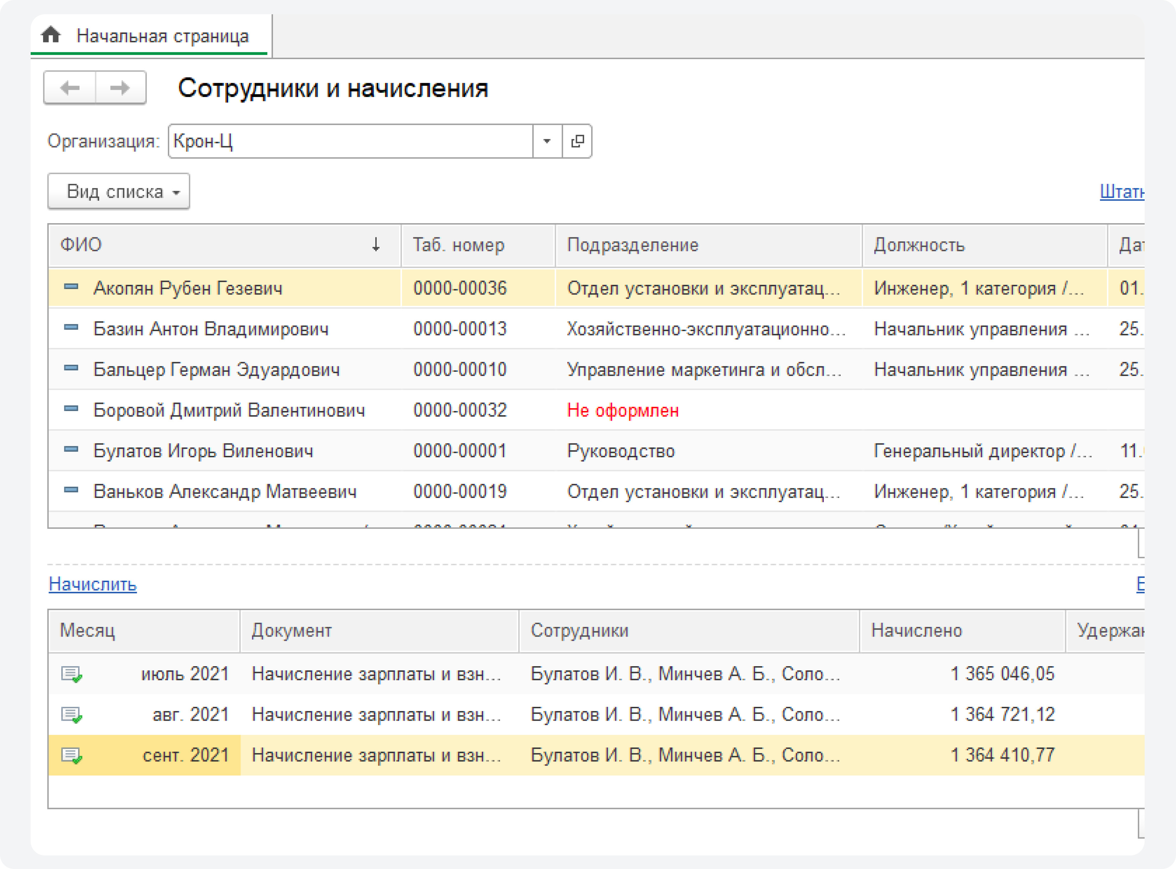Click the sort arrow in the ФИО column header
The width and height of the screenshot is (1176, 869).
click(376, 245)
